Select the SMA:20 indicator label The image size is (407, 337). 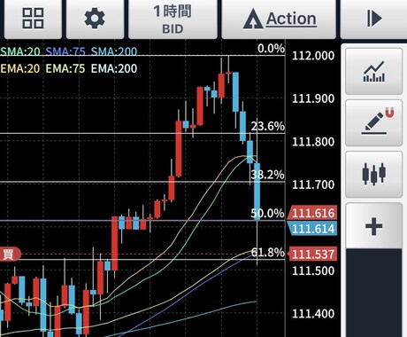pos(20,51)
